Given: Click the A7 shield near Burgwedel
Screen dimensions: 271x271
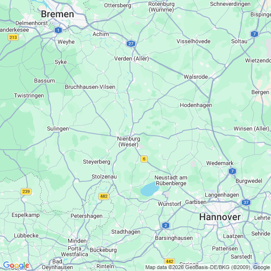Looking at the screenshot, I should point(232,171).
